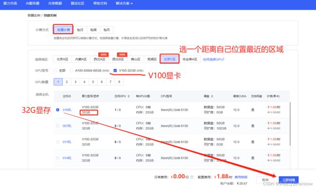Choose the 毕业季A区 region
The width and height of the screenshot is (316, 188).
pos(190,59)
